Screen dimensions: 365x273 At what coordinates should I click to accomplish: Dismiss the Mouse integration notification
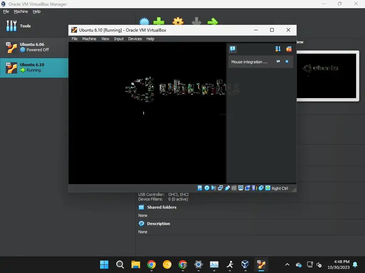point(287,61)
